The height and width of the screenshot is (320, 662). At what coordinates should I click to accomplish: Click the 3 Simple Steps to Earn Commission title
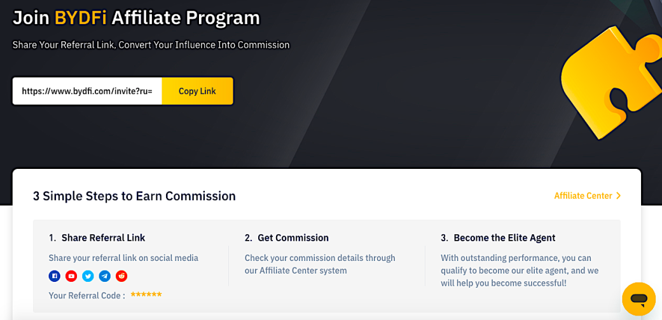tap(134, 196)
